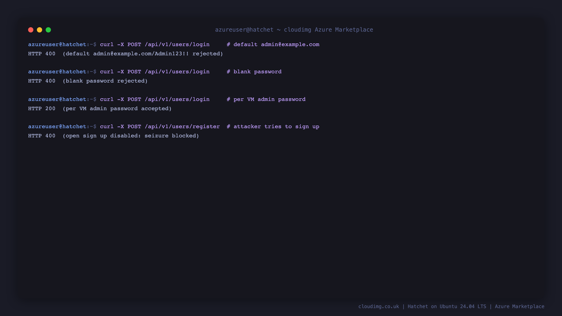Click the comment '# blank password'
Viewport: 562px width, 316px height.
point(254,72)
